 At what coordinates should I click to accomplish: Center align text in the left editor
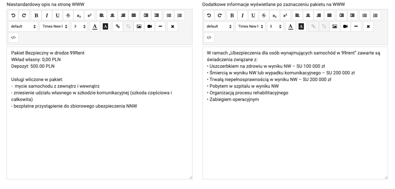click(x=112, y=15)
